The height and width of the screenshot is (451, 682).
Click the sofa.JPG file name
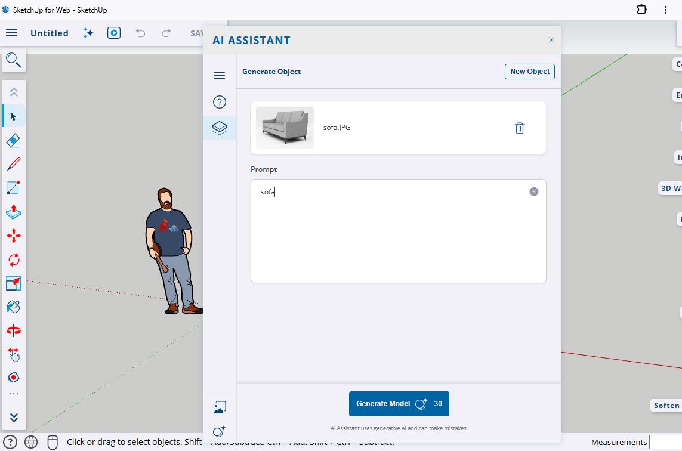pyautogui.click(x=337, y=128)
